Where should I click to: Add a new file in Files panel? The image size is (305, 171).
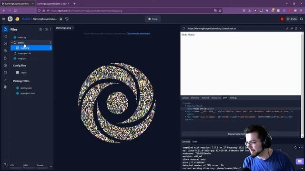(x=41, y=29)
